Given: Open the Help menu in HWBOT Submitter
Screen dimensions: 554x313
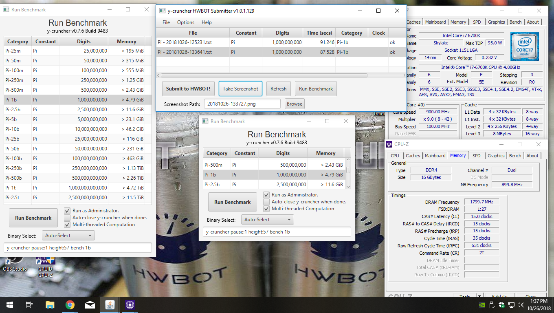Looking at the screenshot, I should pos(207,22).
